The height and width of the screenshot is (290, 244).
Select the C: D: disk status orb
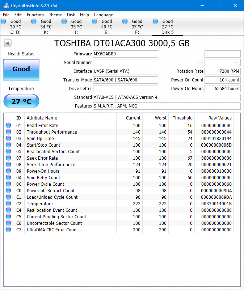[4, 22]
